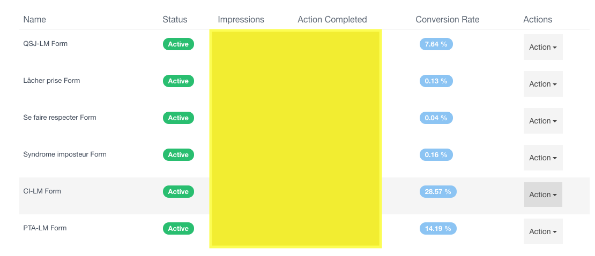Open Action dropdown for Se faire respecter Form
The height and width of the screenshot is (256, 595).
[543, 121]
